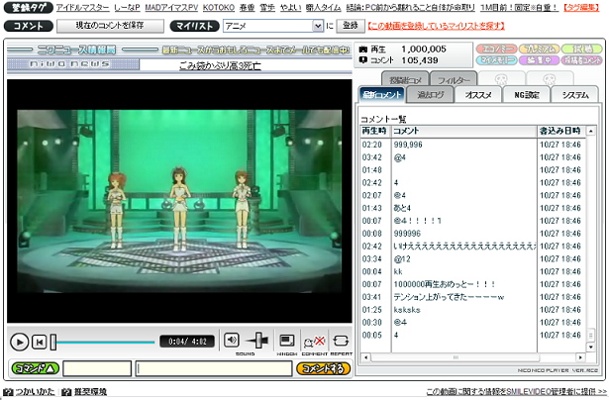The image size is (609, 400).
Task: Open the コマンド command list button
Action: click(36, 368)
